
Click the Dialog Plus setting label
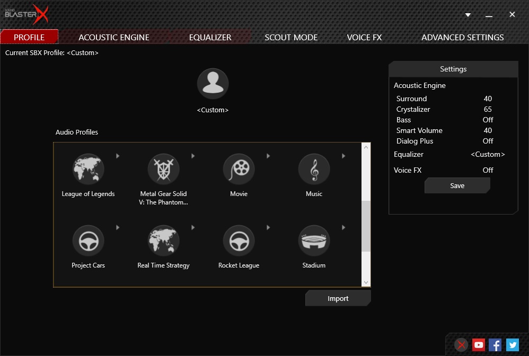415,141
